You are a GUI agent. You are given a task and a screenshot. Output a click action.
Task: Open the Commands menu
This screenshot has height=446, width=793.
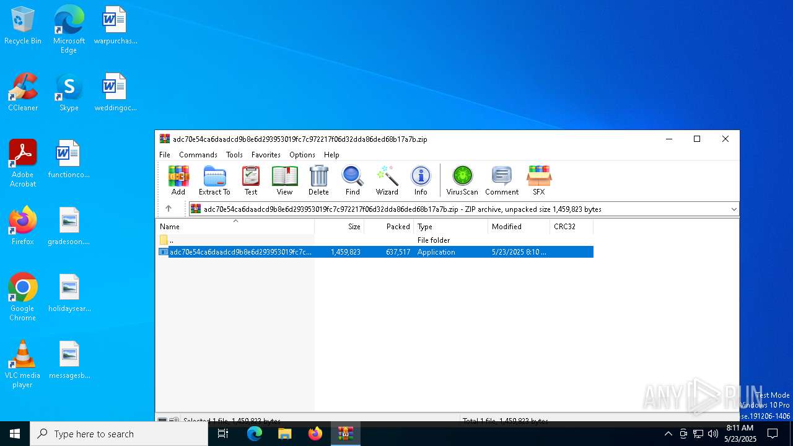[x=198, y=155]
